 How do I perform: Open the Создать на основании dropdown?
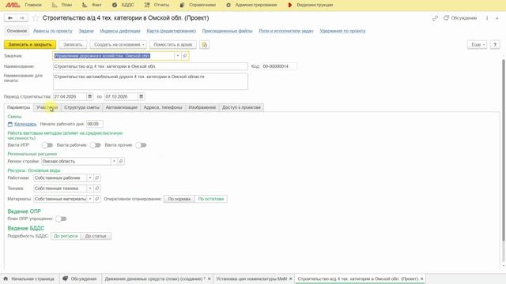[119, 45]
